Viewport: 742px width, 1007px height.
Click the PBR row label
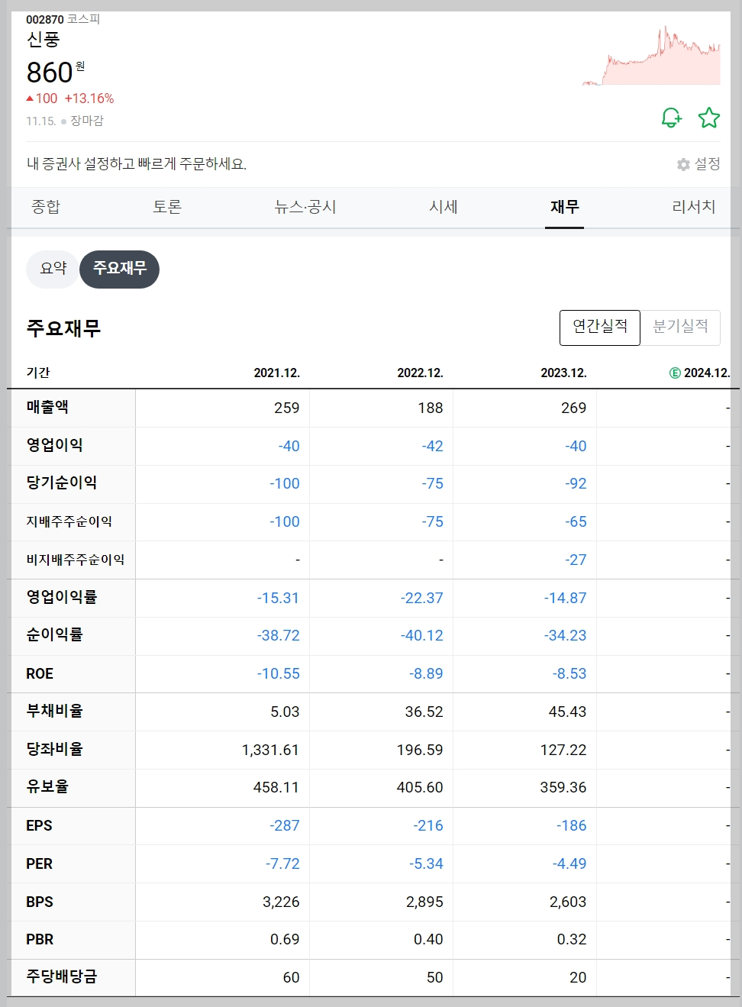[x=40, y=939]
